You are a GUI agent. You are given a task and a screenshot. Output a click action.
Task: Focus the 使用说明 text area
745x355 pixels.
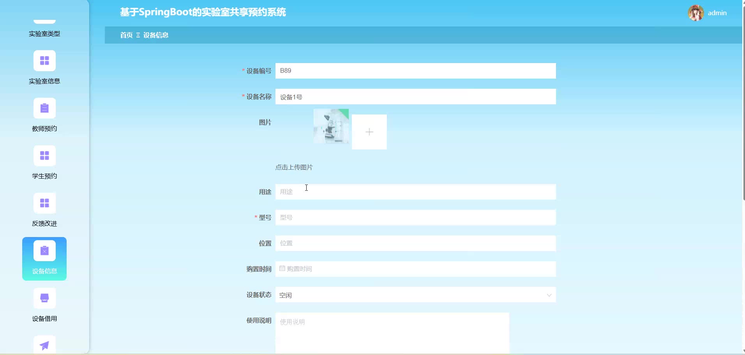point(392,333)
